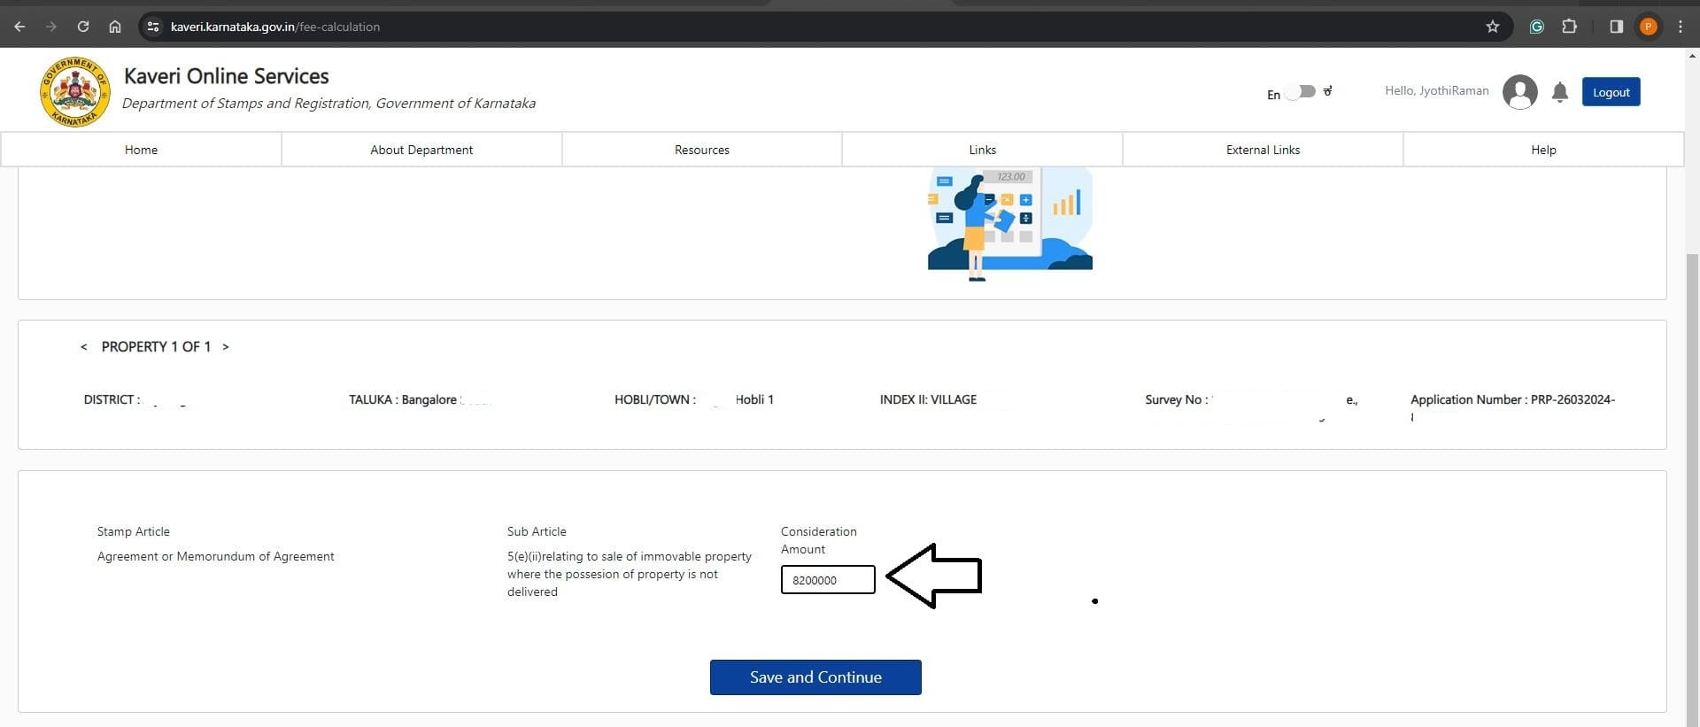The height and width of the screenshot is (727, 1700).
Task: Open the notifications bell icon
Action: click(1560, 92)
